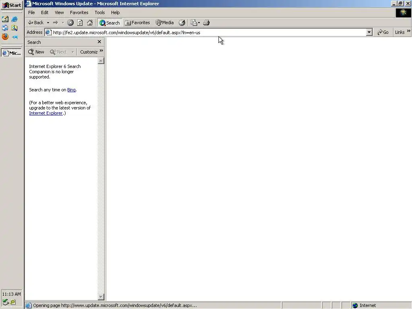Image resolution: width=412 pixels, height=309 pixels.
Task: Open the Forward history dropdown arrow
Action: 63,23
